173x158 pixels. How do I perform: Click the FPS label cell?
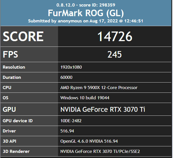[29, 54]
